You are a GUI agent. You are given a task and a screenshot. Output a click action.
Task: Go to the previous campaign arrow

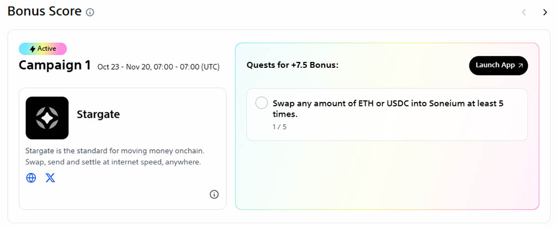[x=524, y=12]
